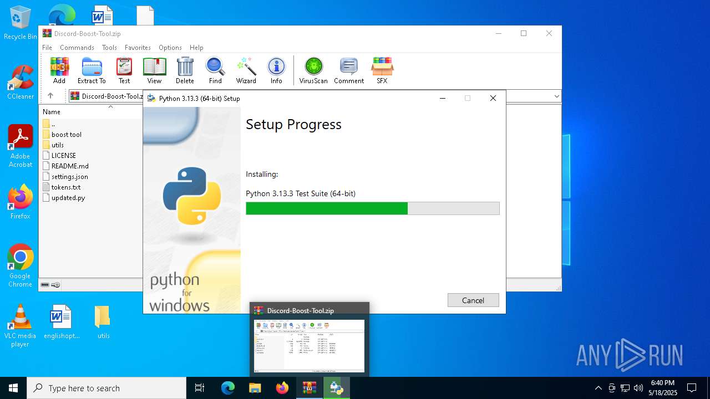Click the Extract To toolbar icon
The image size is (710, 399).
pos(92,70)
